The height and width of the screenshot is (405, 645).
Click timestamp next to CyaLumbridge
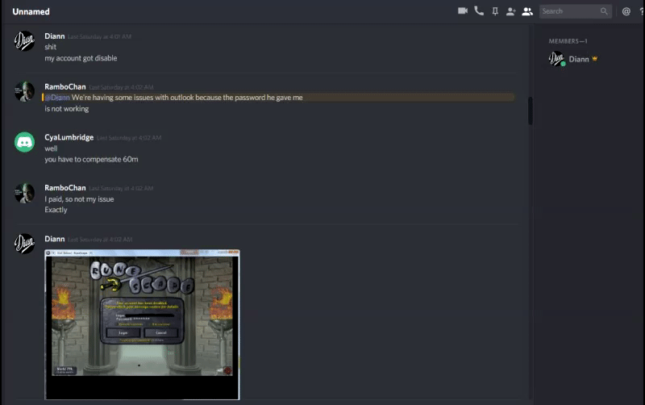tap(129, 138)
